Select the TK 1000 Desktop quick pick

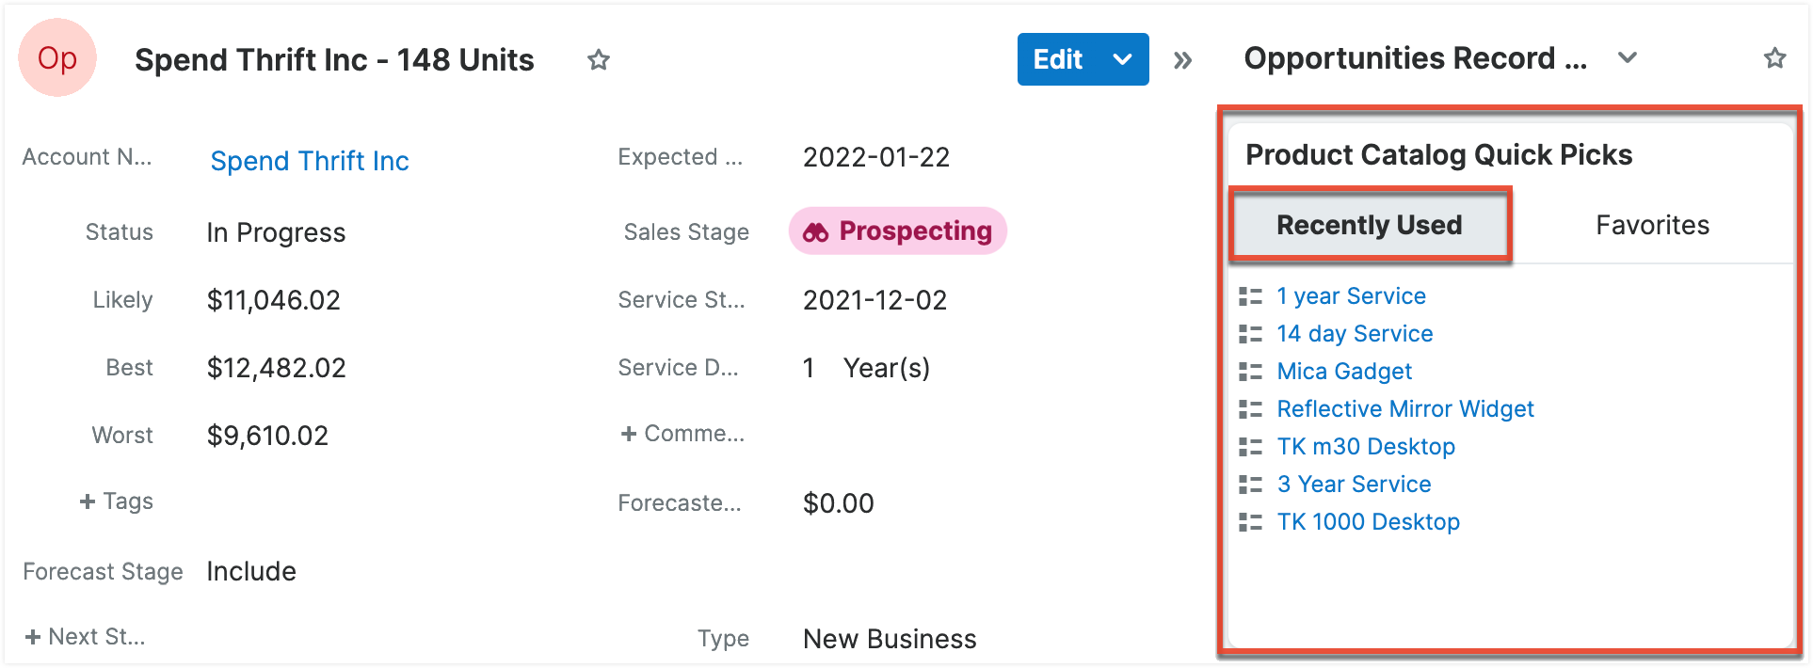1368,522
